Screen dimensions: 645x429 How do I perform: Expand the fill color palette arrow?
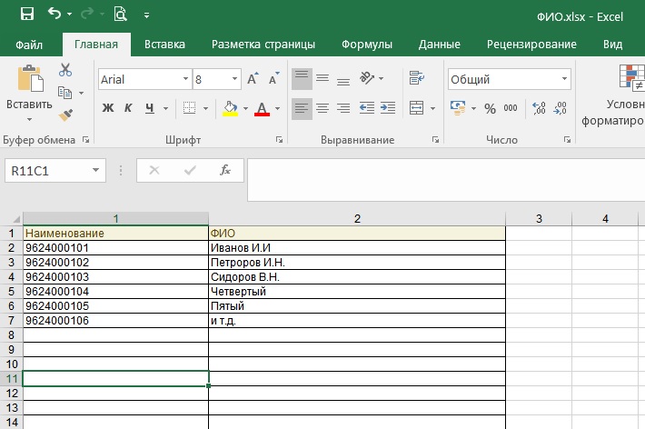pos(245,109)
